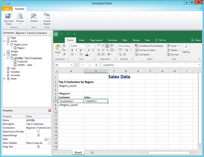Expand the Extras tree node
The width and height of the screenshot is (204, 157).
click(x=4, y=79)
